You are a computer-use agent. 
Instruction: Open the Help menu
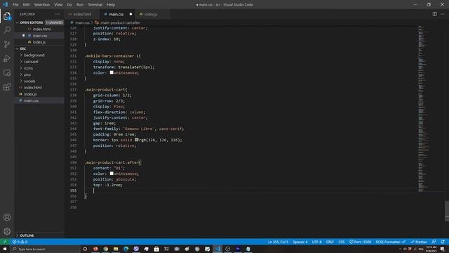coord(111,5)
